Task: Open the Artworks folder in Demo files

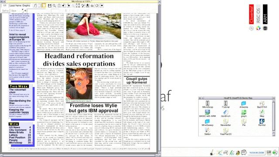Action: pyautogui.click(x=244, y=105)
